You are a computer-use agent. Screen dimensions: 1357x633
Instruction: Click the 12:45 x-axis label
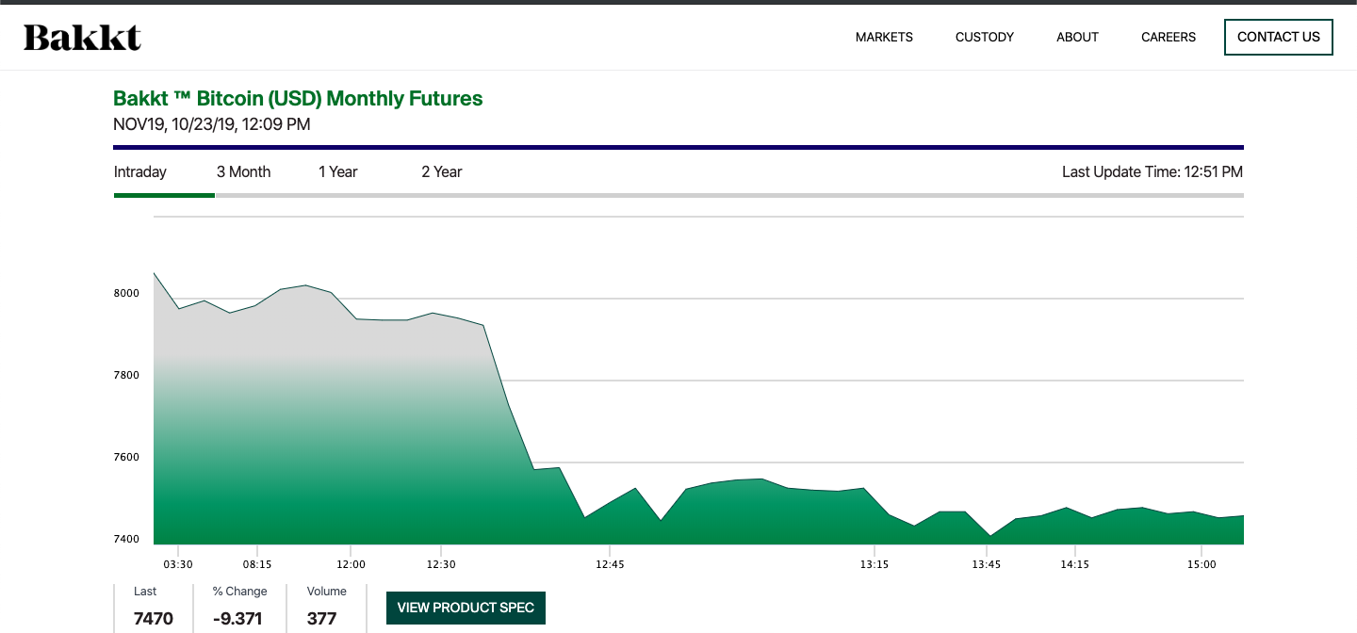tap(610, 564)
